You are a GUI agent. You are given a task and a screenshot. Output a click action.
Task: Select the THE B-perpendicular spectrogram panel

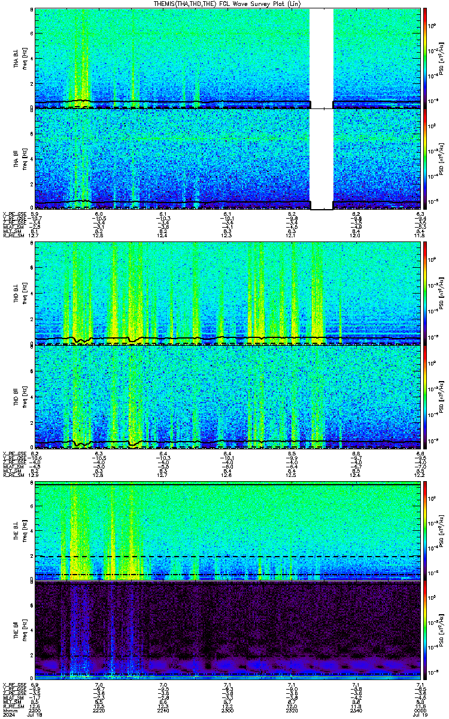pyautogui.click(x=227, y=531)
